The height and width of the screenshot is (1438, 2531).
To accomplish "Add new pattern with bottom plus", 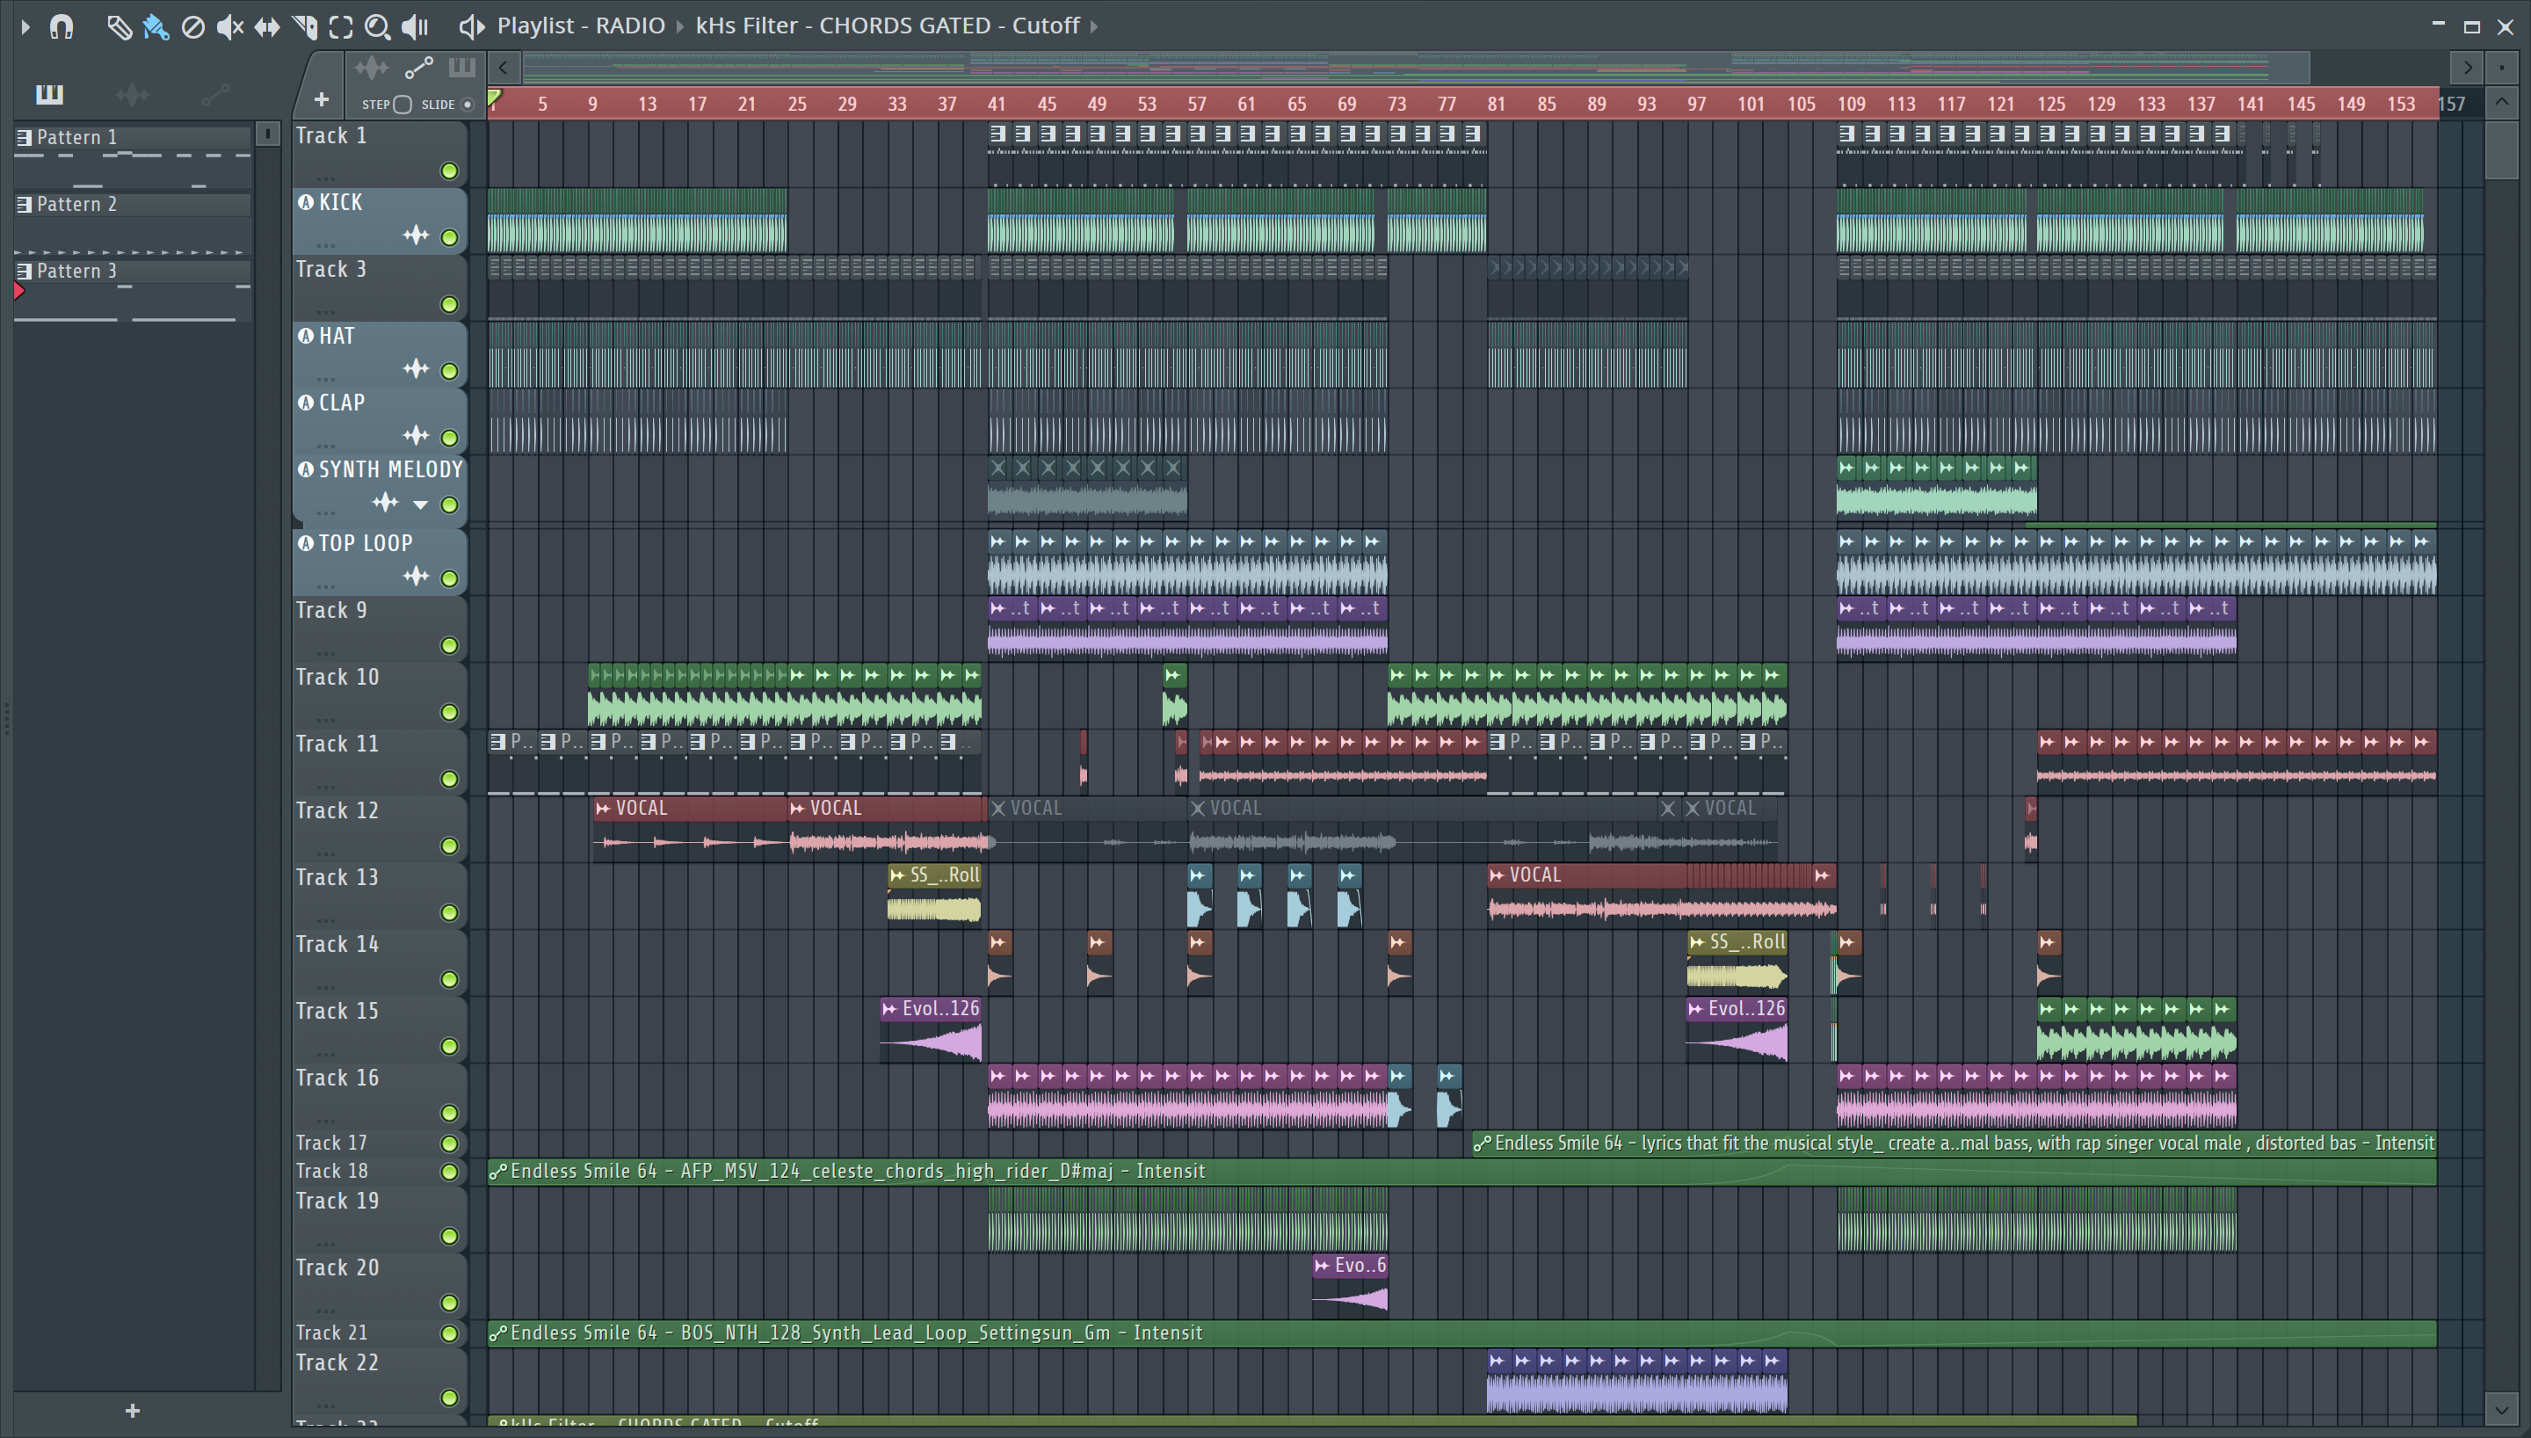I will coord(133,1411).
